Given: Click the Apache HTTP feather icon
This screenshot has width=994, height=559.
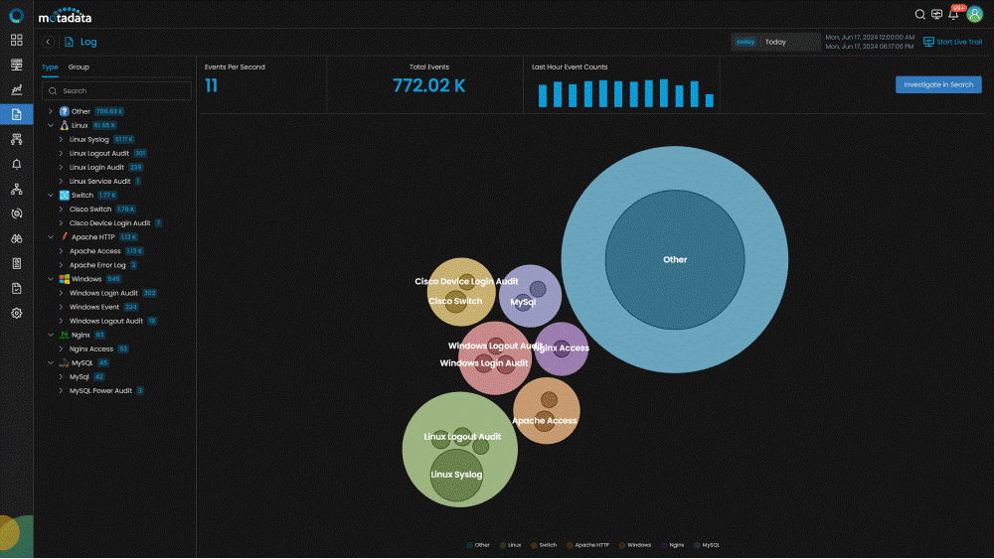Looking at the screenshot, I should pyautogui.click(x=64, y=236).
